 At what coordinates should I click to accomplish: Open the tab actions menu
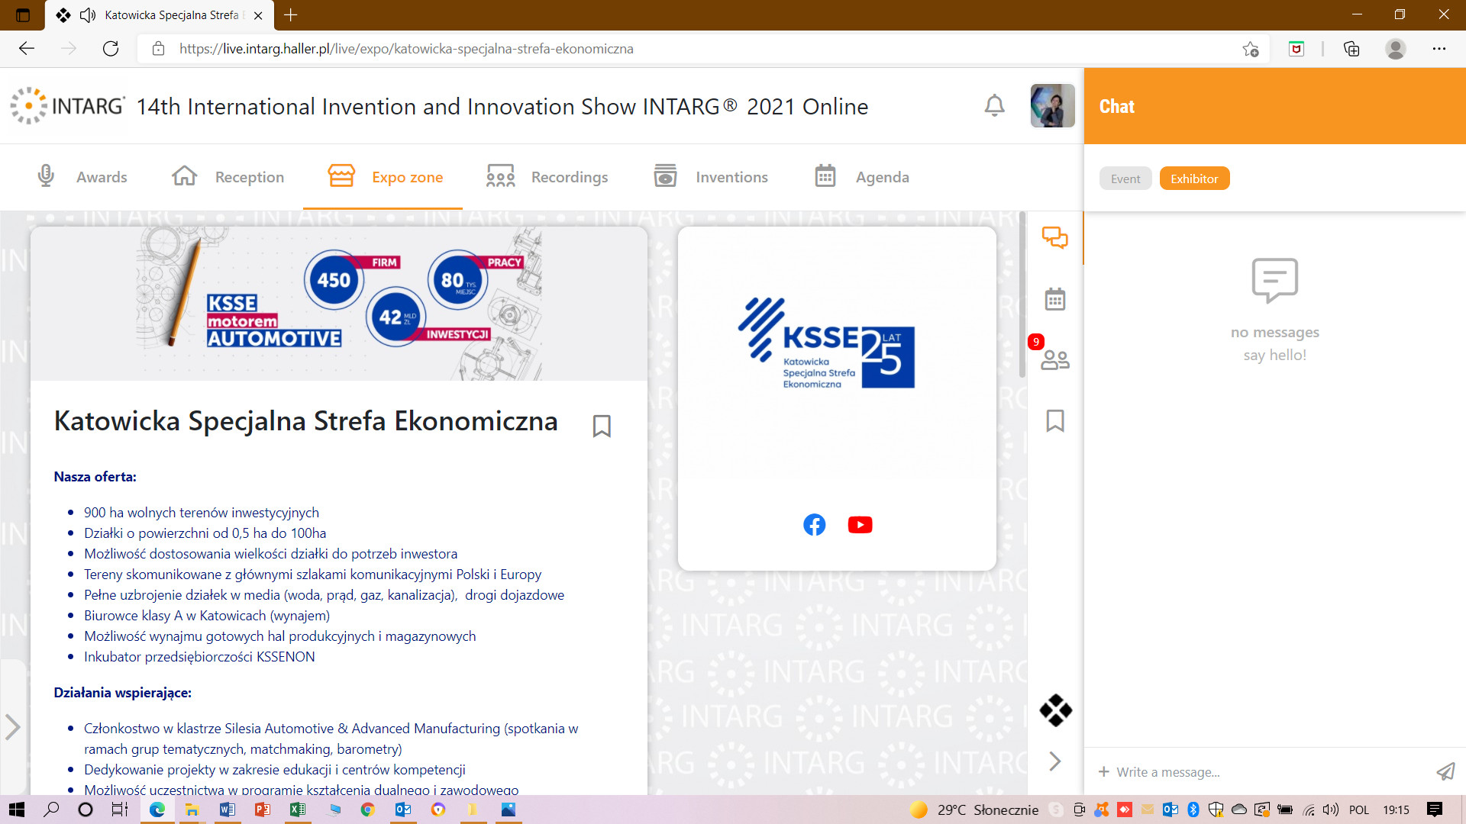(23, 14)
